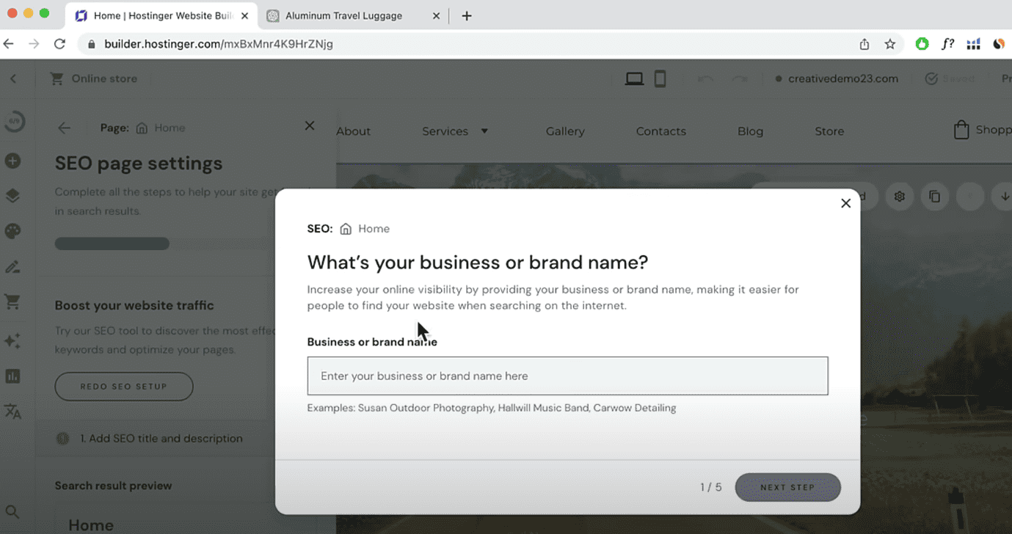The width and height of the screenshot is (1012, 534).
Task: Select Add SEO title and description step
Action: 161,439
